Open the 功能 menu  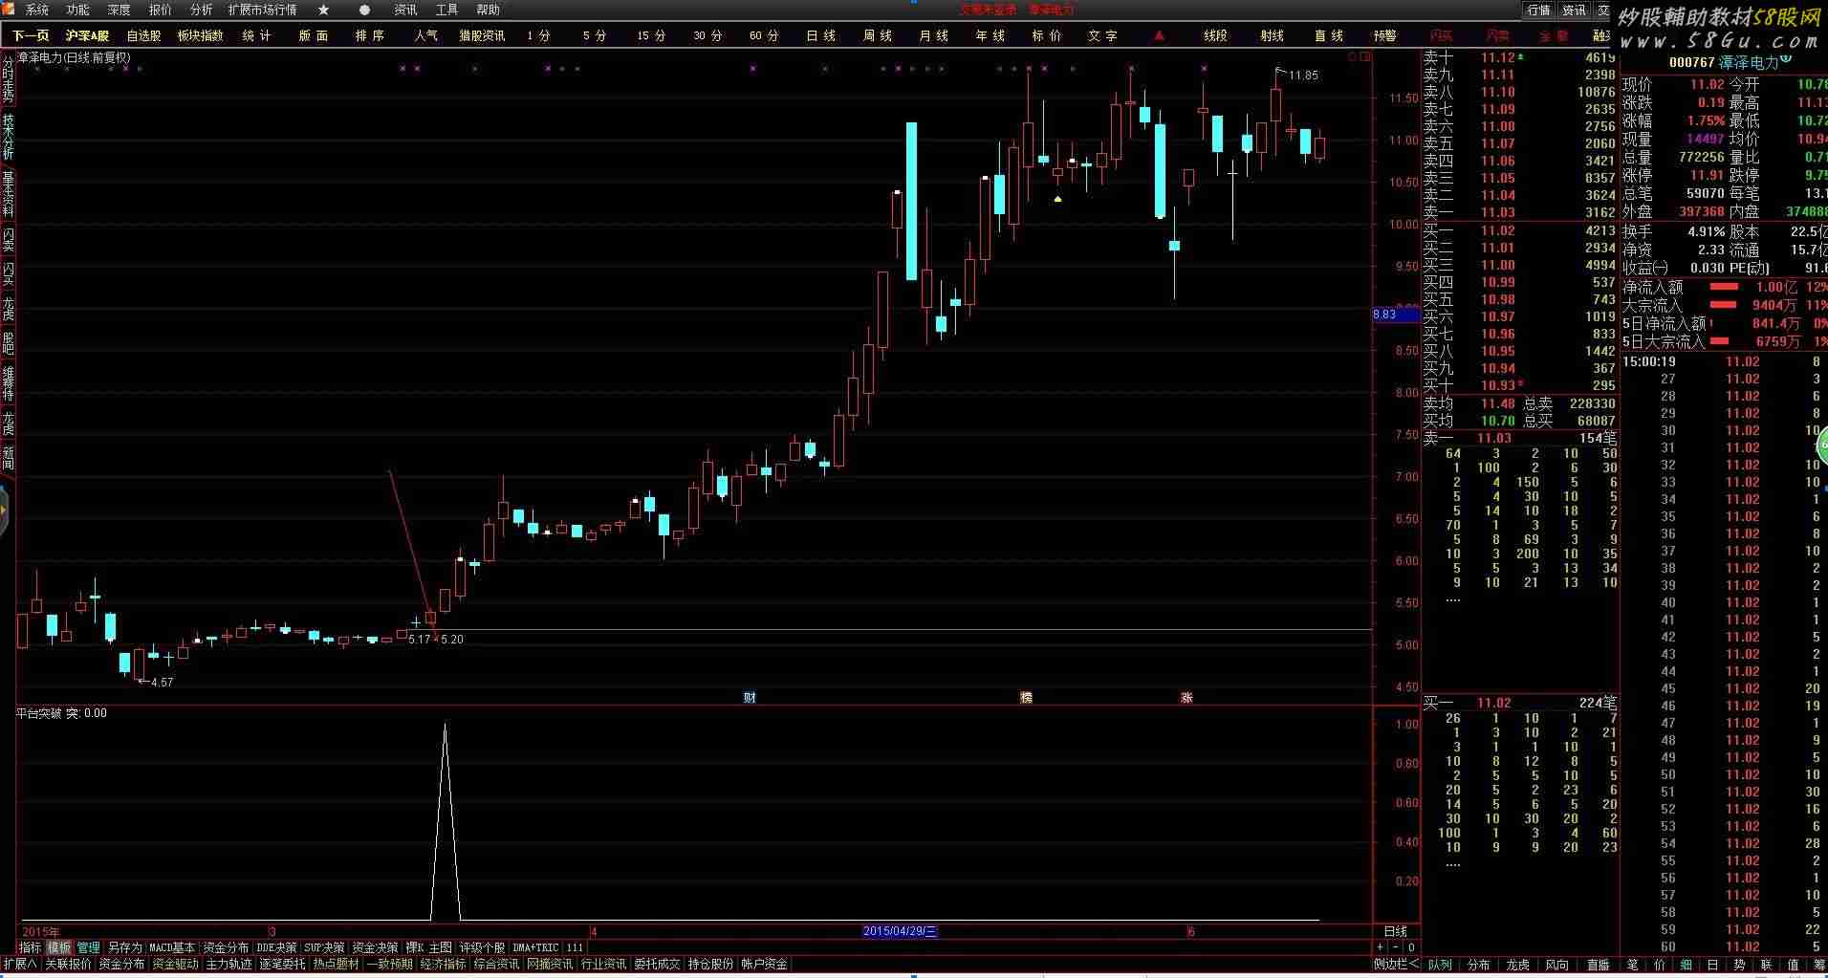pos(77,10)
